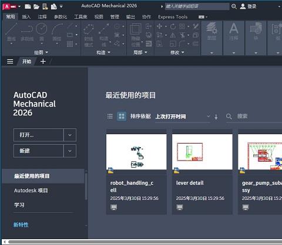Image resolution: width=282 pixels, height=245 pixels.
Task: Click the Mirror tool icon in 修改 panel
Action: [173, 35]
